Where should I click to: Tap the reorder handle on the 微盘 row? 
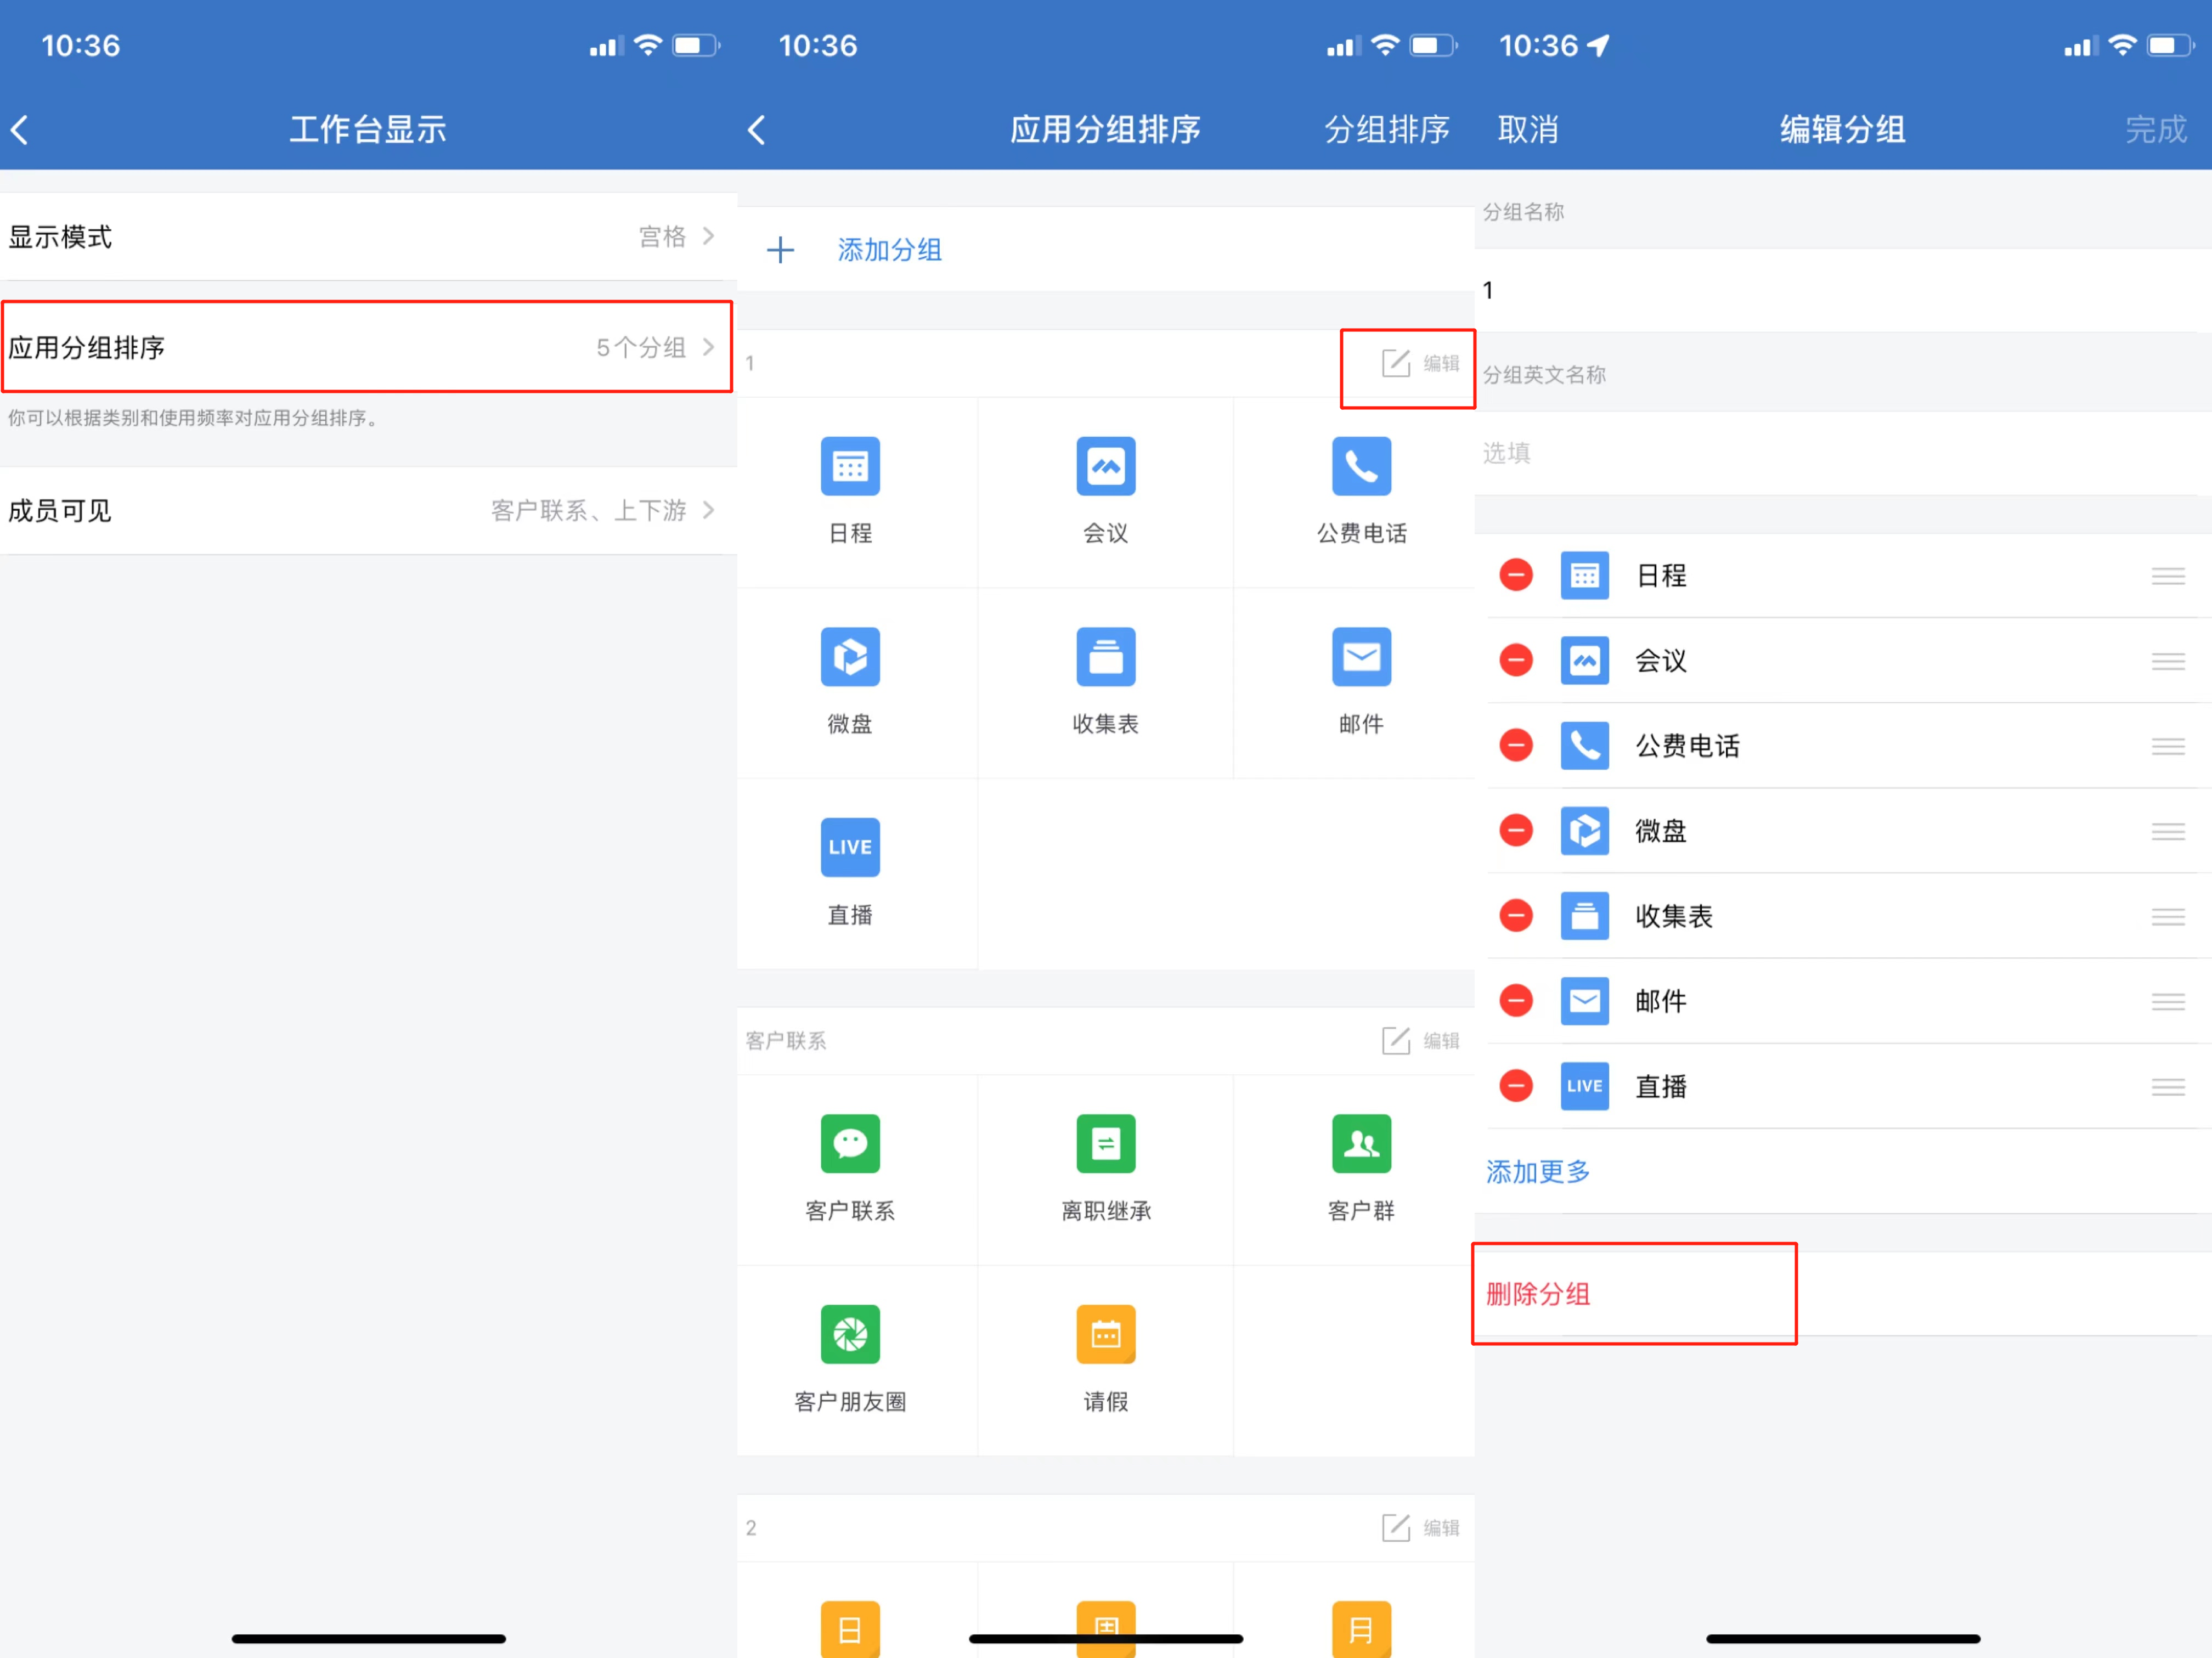pyautogui.click(x=2167, y=831)
